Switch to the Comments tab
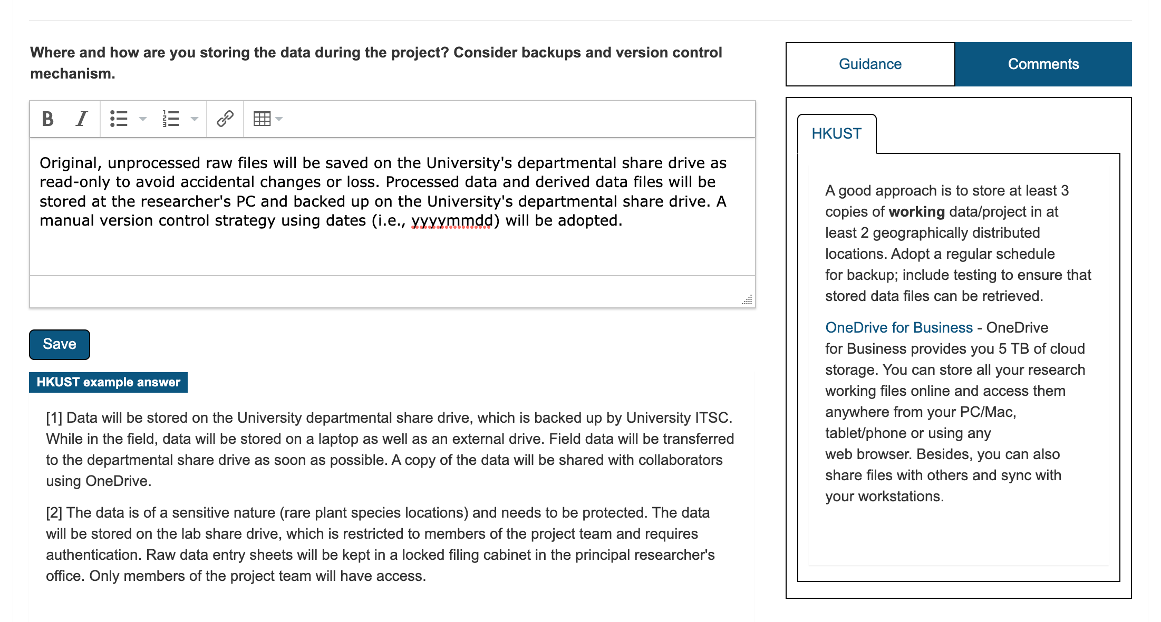Image resolution: width=1161 pixels, height=622 pixels. pos(1043,64)
